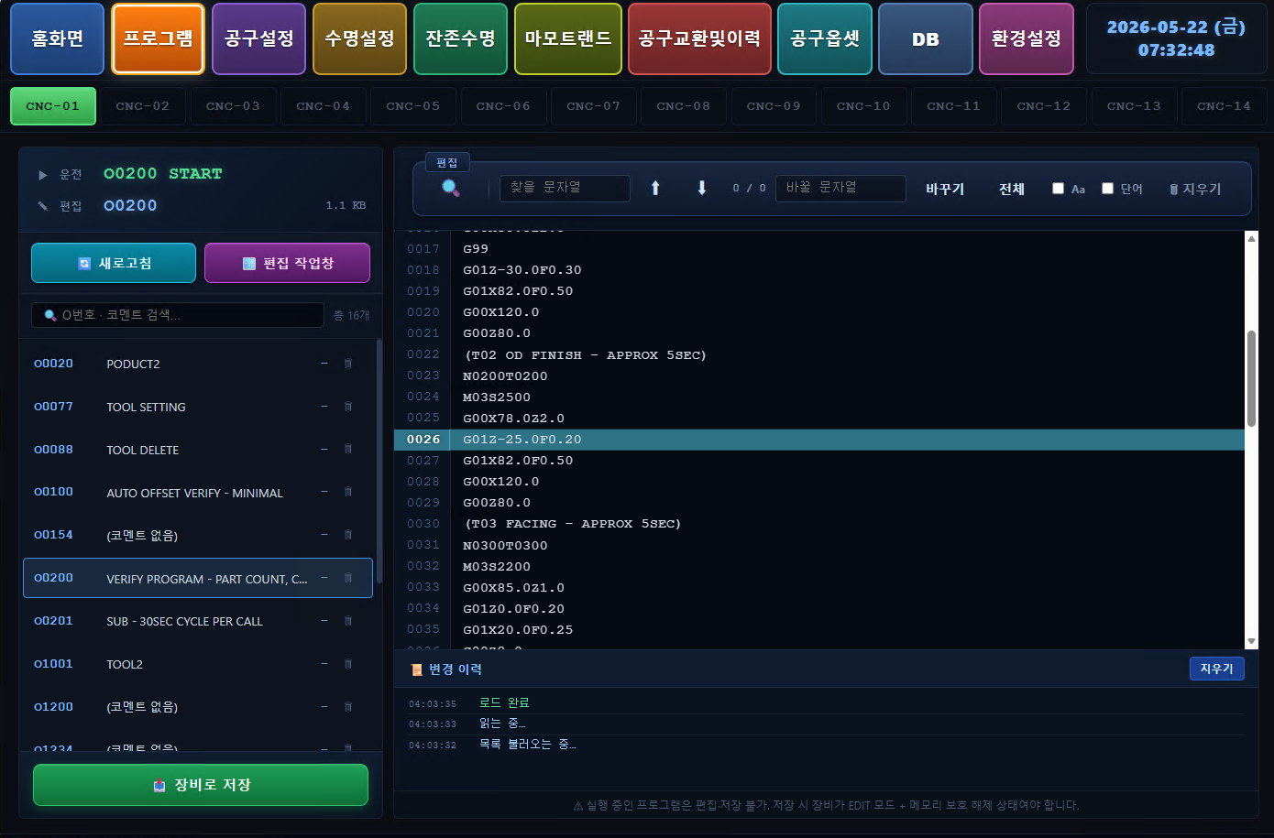The height and width of the screenshot is (838, 1274).
Task: Click the O번호 코멘트 search field
Action: [x=178, y=315]
